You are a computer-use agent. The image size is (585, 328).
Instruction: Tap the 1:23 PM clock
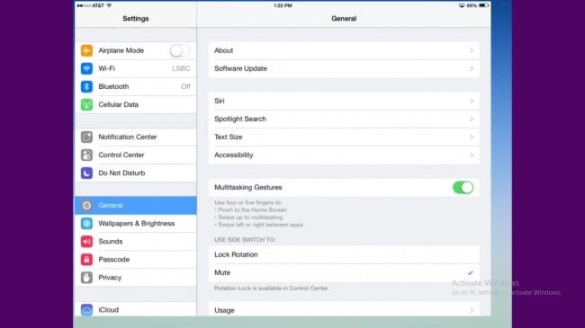(x=283, y=5)
